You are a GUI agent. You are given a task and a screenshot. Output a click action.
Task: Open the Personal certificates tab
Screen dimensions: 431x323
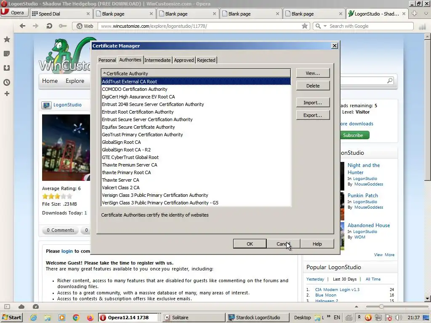(107, 60)
